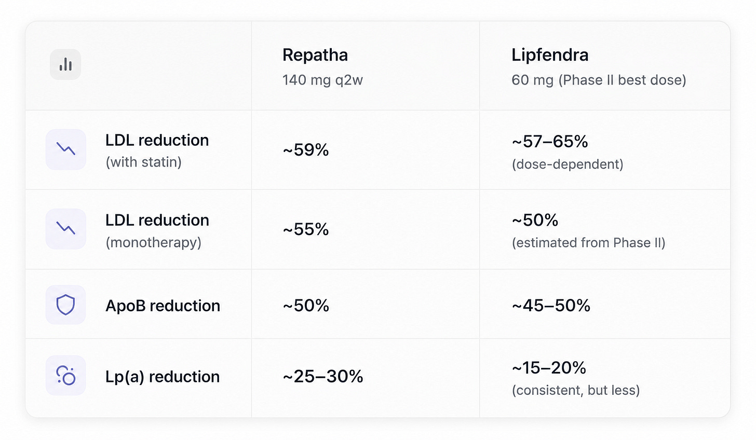
Task: Click the 140 mg q2w dosing subtitle
Action: click(x=322, y=80)
